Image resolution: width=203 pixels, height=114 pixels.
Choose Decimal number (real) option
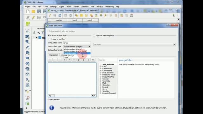[x=77, y=53]
